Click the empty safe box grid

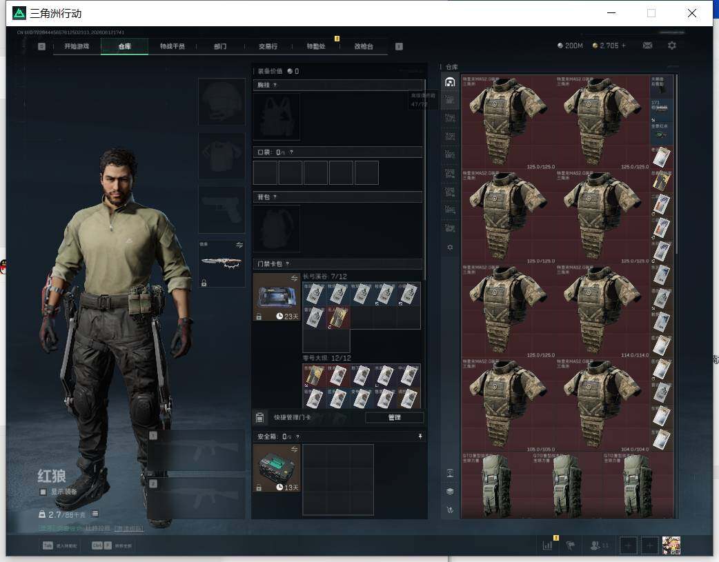[338, 479]
